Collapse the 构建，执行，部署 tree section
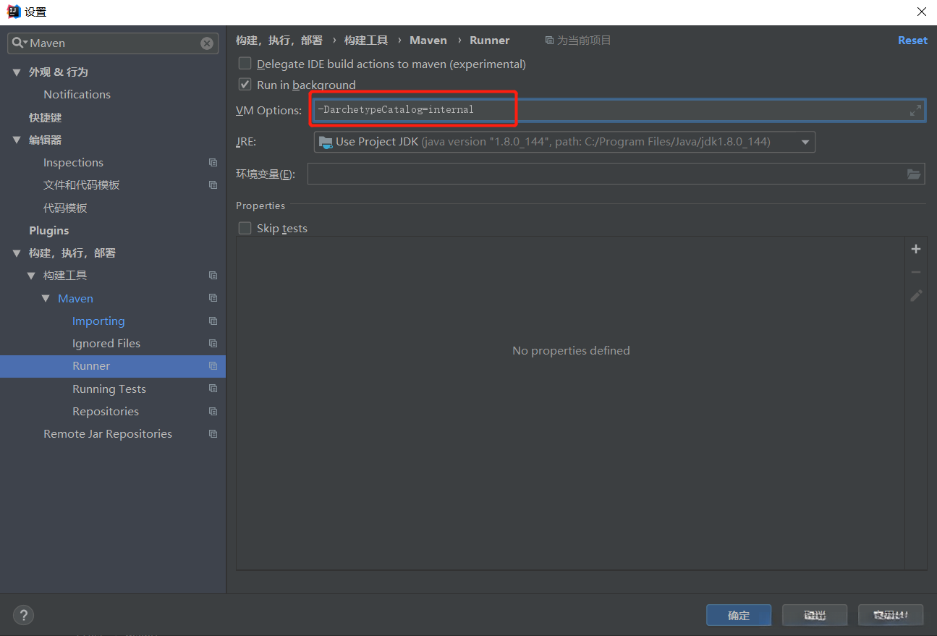The image size is (937, 636). tap(17, 253)
